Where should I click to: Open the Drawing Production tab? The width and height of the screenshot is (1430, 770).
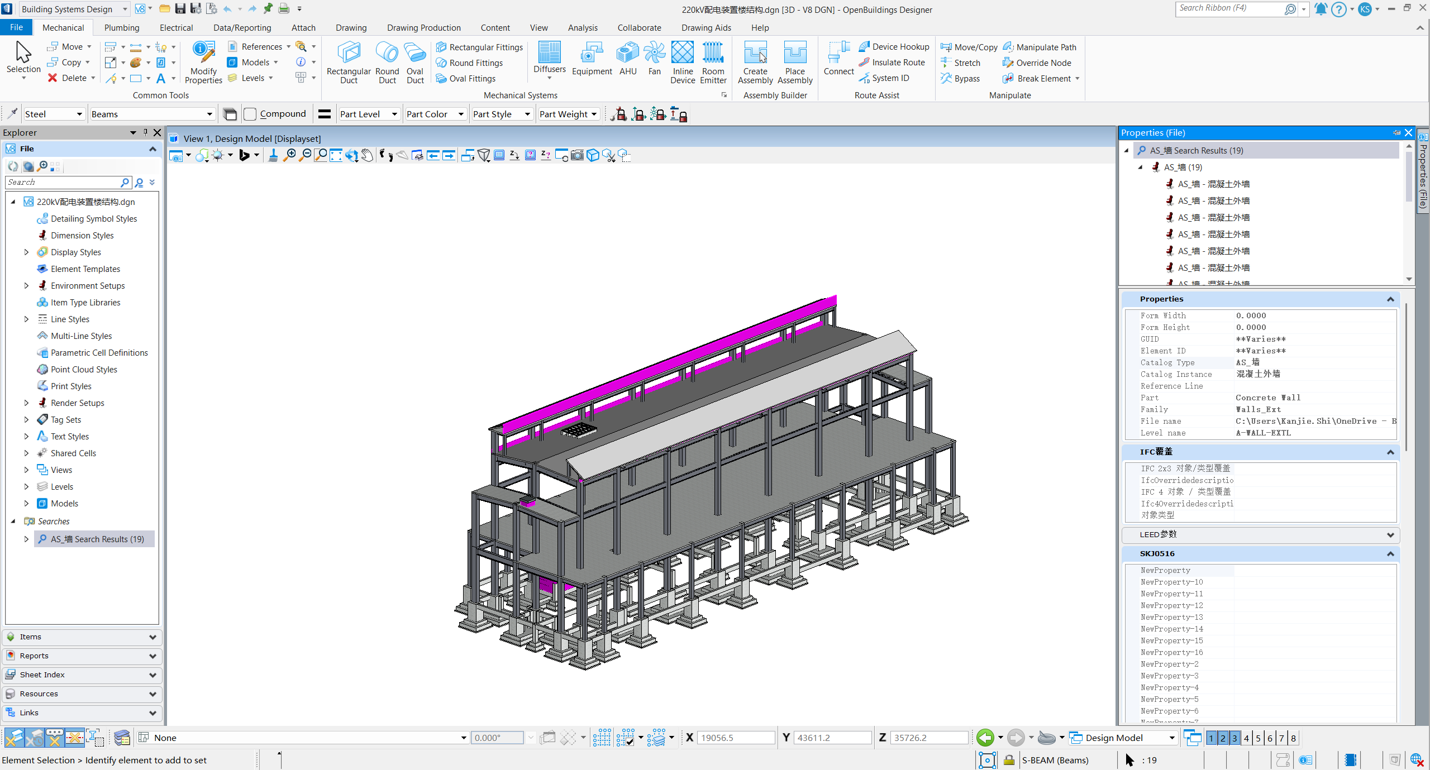[423, 27]
